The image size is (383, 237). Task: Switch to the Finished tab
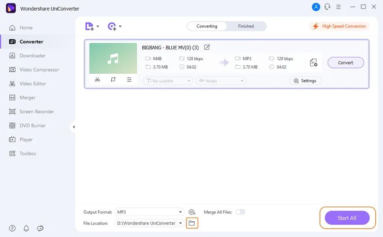point(246,26)
